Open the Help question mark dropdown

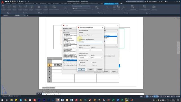(x=166, y=1)
